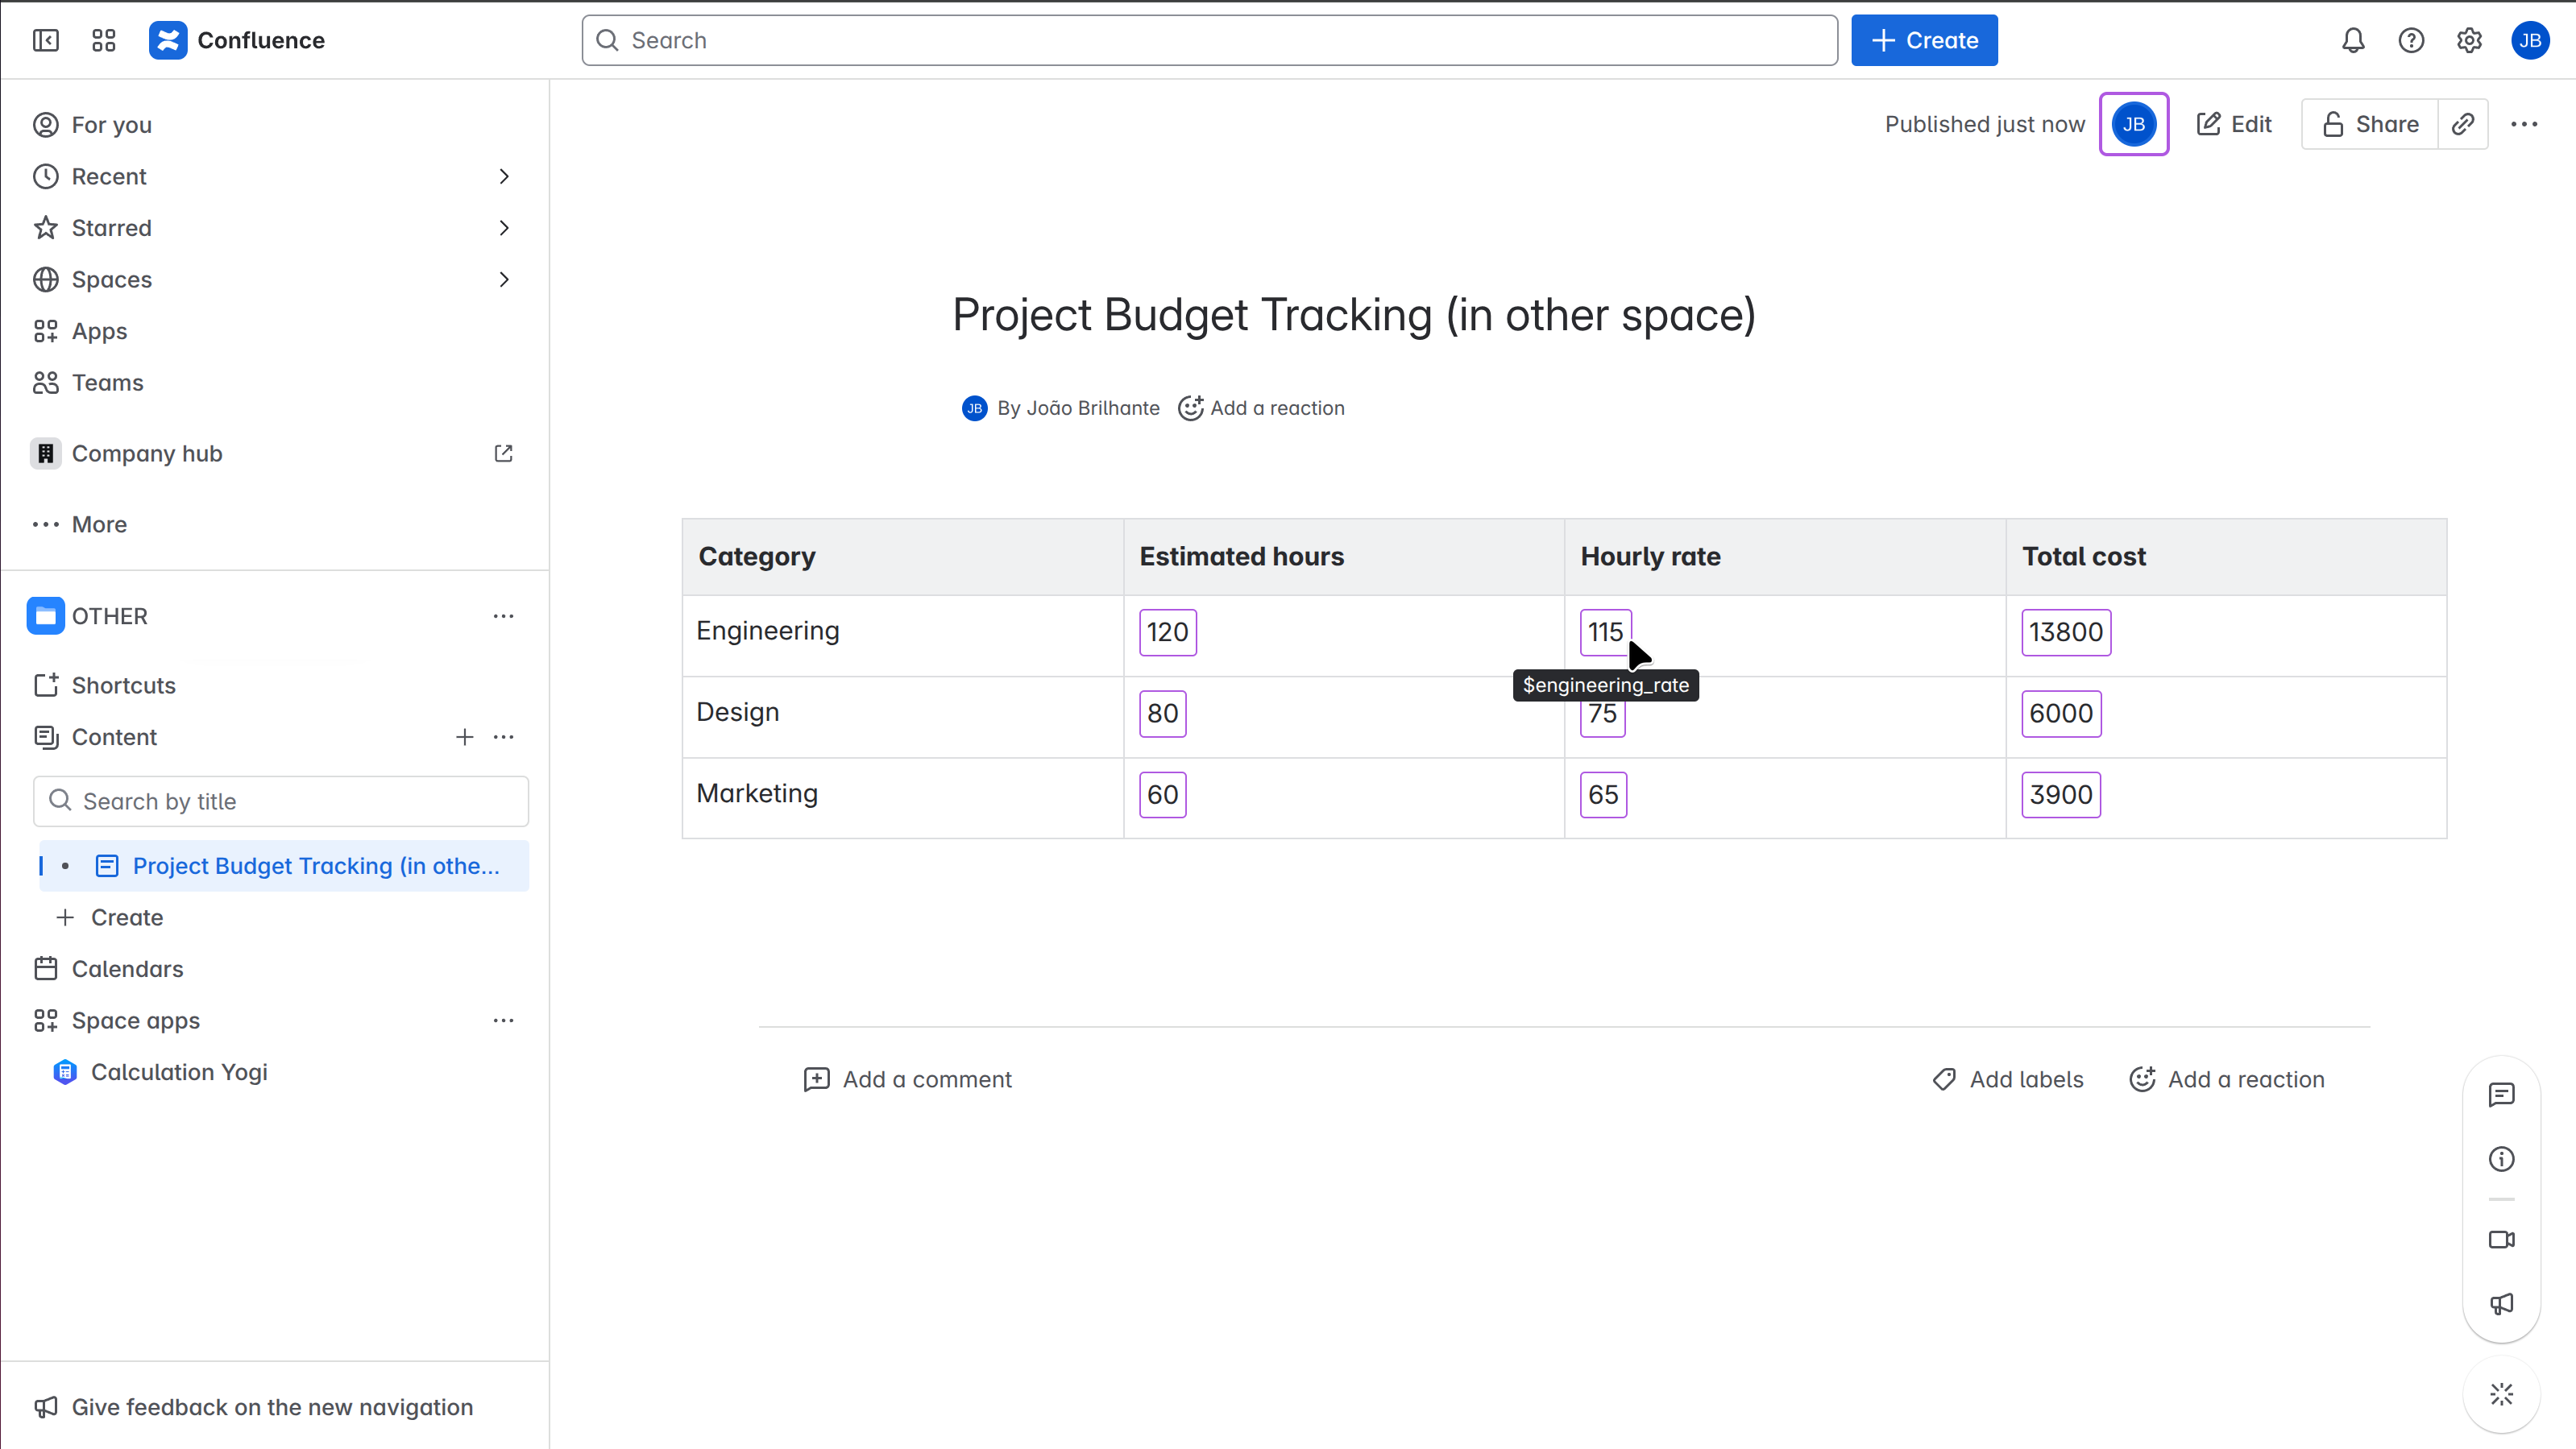Expand the Recent section chevron

click(x=504, y=177)
